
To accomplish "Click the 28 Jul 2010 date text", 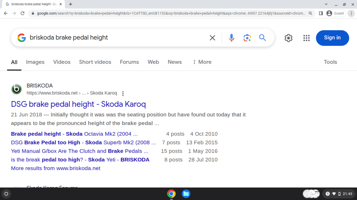I will (203, 160).
